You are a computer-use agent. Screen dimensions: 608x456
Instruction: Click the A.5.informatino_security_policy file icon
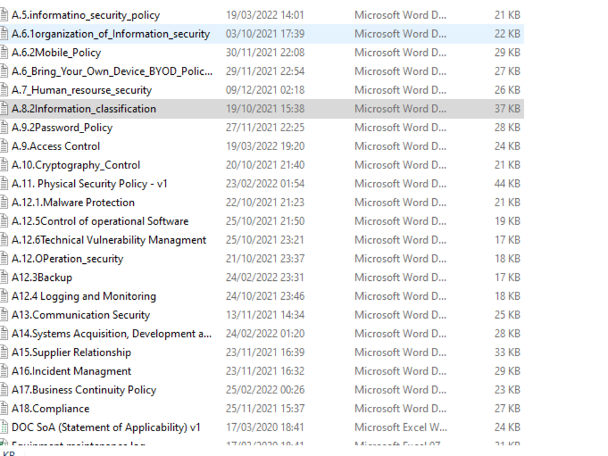pyautogui.click(x=4, y=15)
